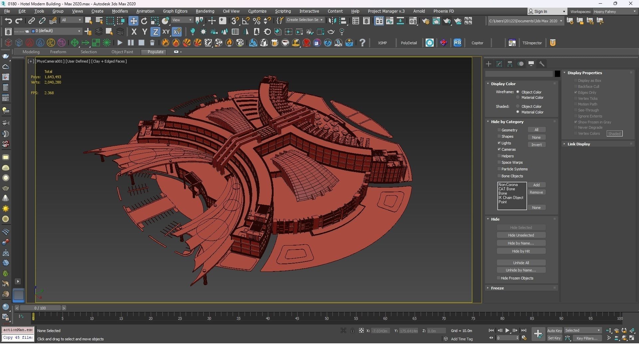Select Shaded Object Color radio button

pyautogui.click(x=518, y=106)
